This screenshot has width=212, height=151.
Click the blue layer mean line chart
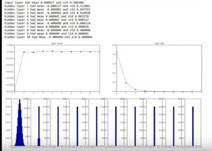tap(57, 68)
